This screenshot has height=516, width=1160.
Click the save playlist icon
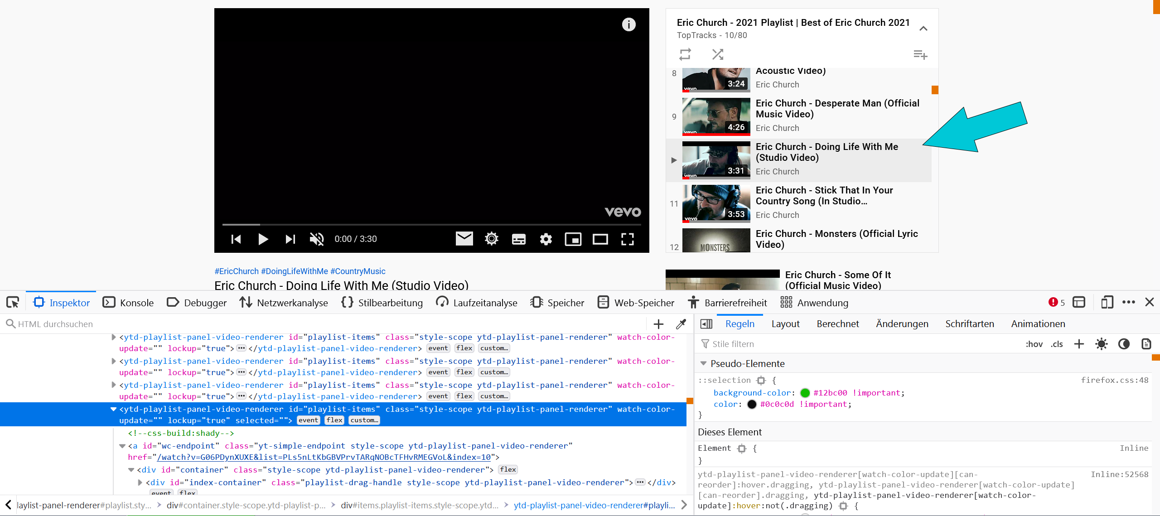point(920,54)
